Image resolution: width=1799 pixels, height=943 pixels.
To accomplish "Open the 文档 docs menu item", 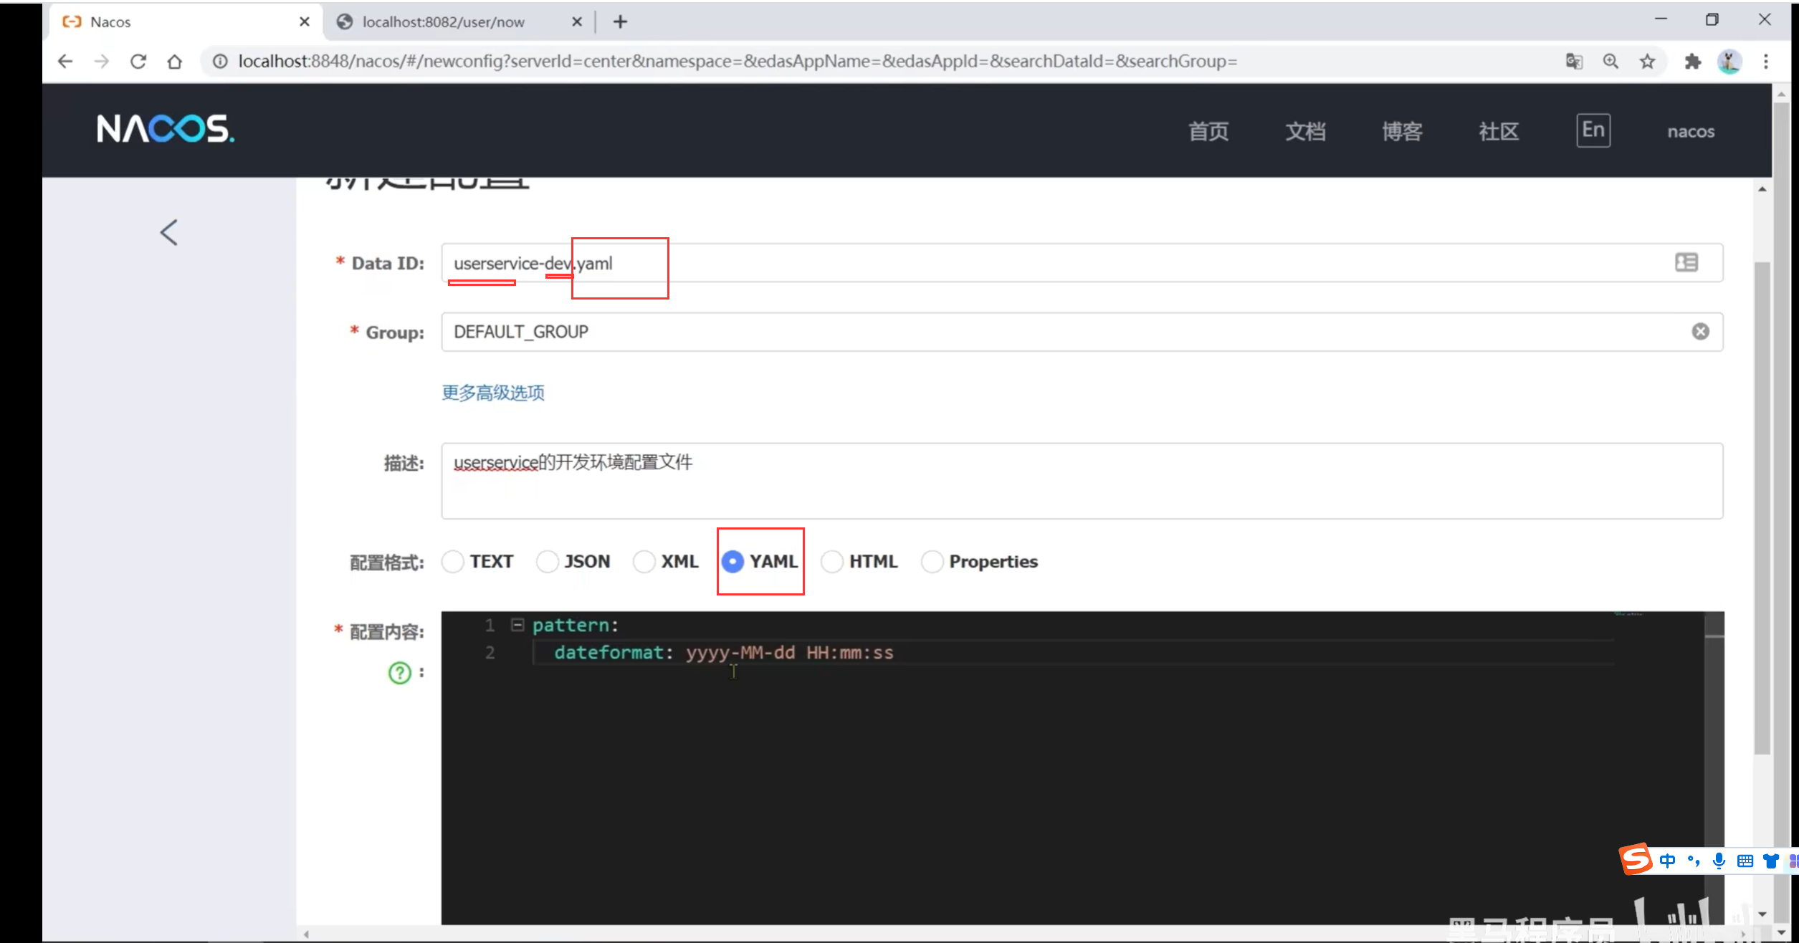I will (x=1305, y=131).
